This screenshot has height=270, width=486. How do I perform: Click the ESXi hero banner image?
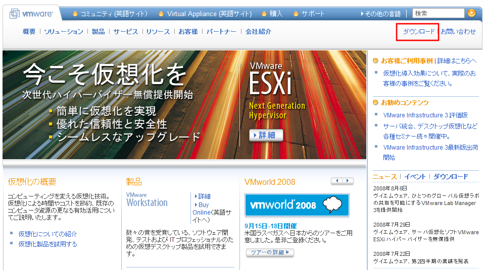point(184,105)
